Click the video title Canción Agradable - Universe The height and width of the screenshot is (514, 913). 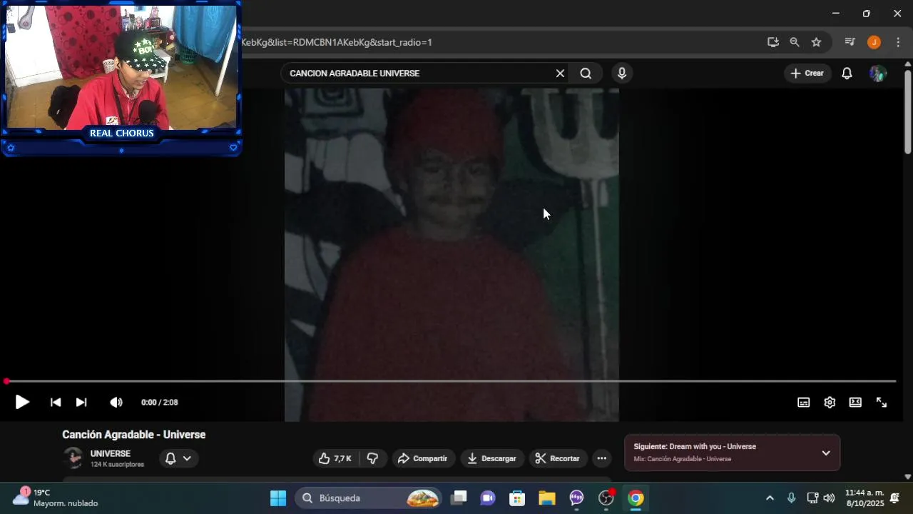(133, 435)
